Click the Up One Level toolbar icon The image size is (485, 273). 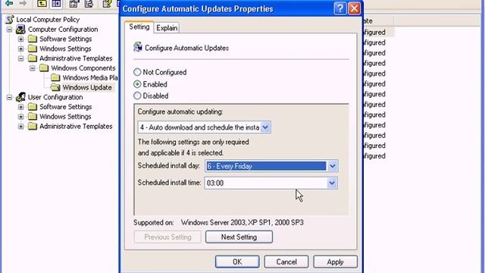(42, 3)
